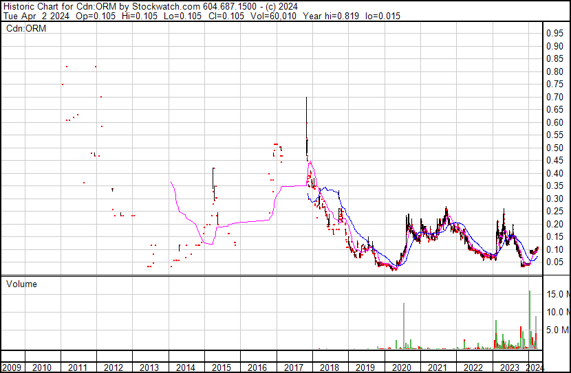Click the 2013 year label on the time axis
This screenshot has height=373, width=571.
click(149, 368)
